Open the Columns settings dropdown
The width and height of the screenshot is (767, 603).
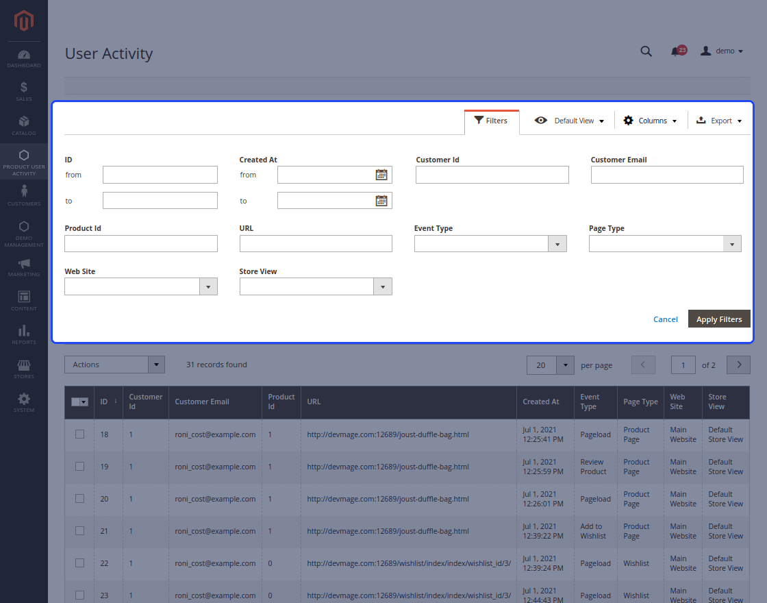651,121
